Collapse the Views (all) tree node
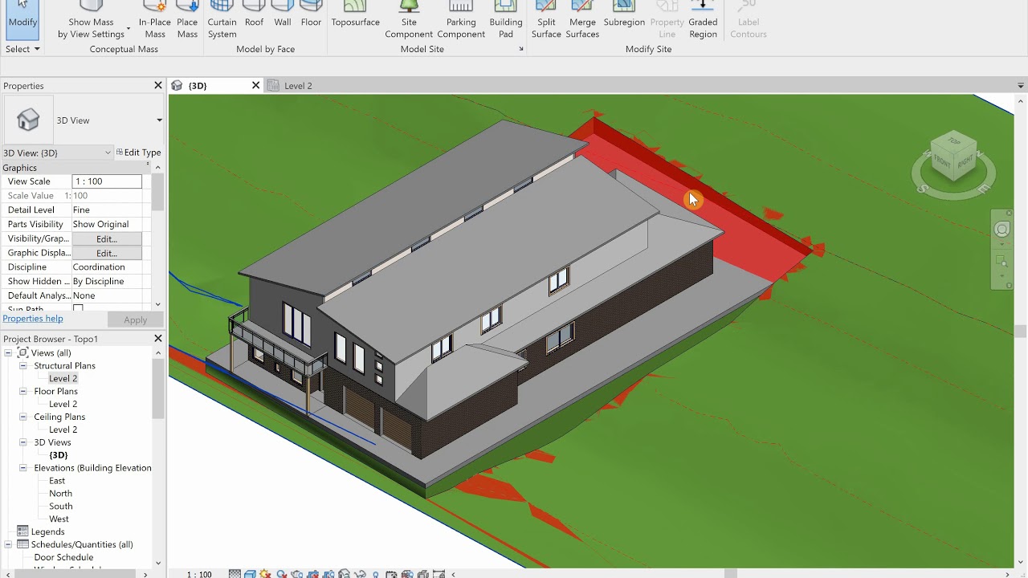1028x578 pixels. click(8, 352)
